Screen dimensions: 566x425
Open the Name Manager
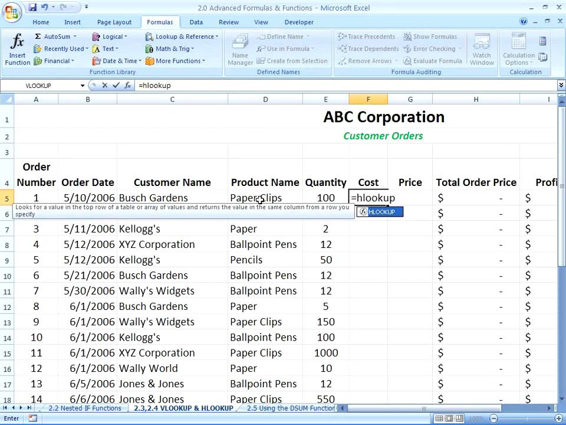click(x=240, y=49)
